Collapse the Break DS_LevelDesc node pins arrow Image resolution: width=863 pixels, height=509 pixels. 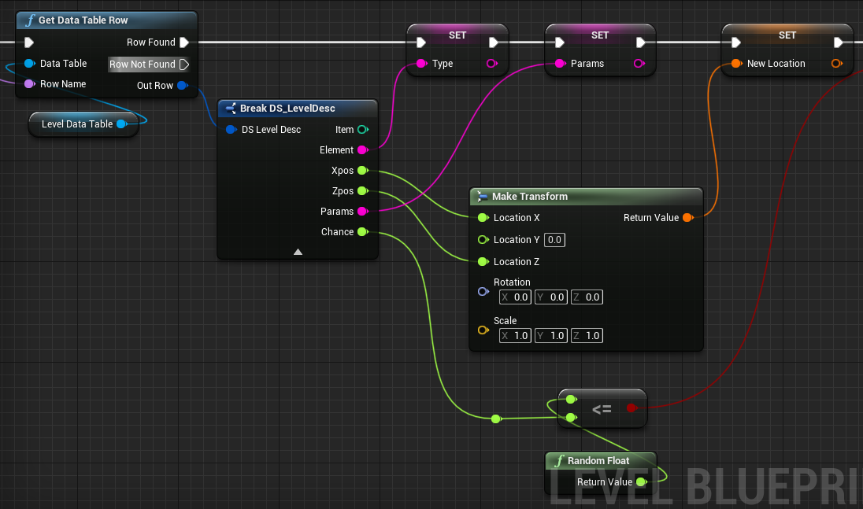point(298,252)
